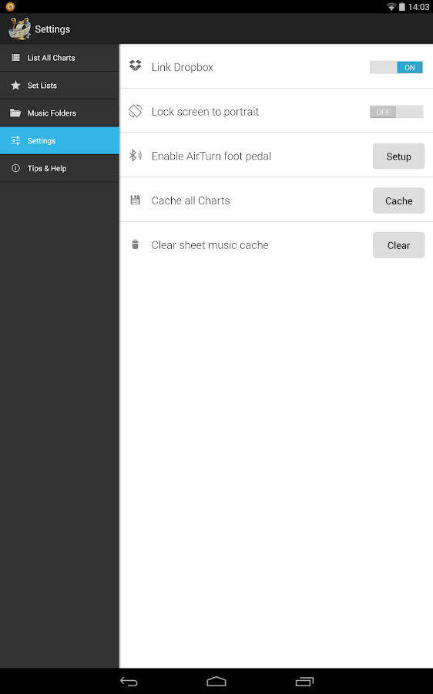
Task: Turn off the Link Dropbox switch
Action: click(396, 67)
